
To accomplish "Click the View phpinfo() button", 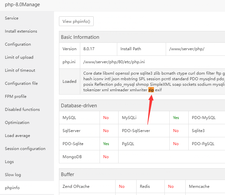I will click(x=76, y=22).
